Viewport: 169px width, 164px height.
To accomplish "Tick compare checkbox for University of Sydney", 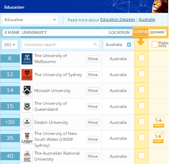I will click(x=141, y=74).
